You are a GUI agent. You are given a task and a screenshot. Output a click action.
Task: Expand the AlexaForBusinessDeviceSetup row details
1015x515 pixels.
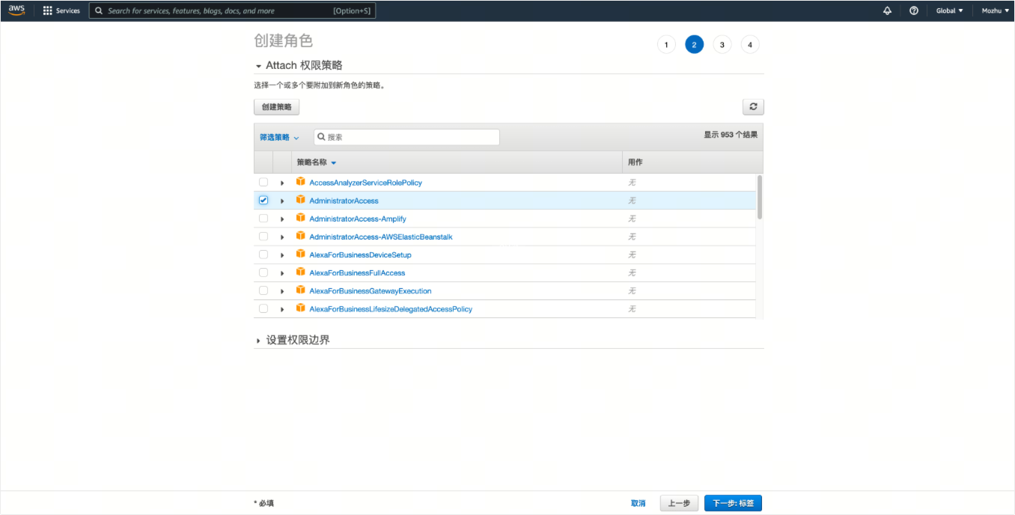[x=282, y=255]
